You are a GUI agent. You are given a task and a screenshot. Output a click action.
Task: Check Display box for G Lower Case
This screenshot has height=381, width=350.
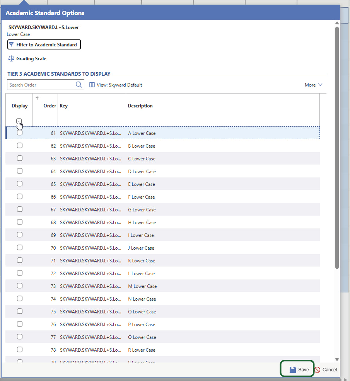[20, 209]
